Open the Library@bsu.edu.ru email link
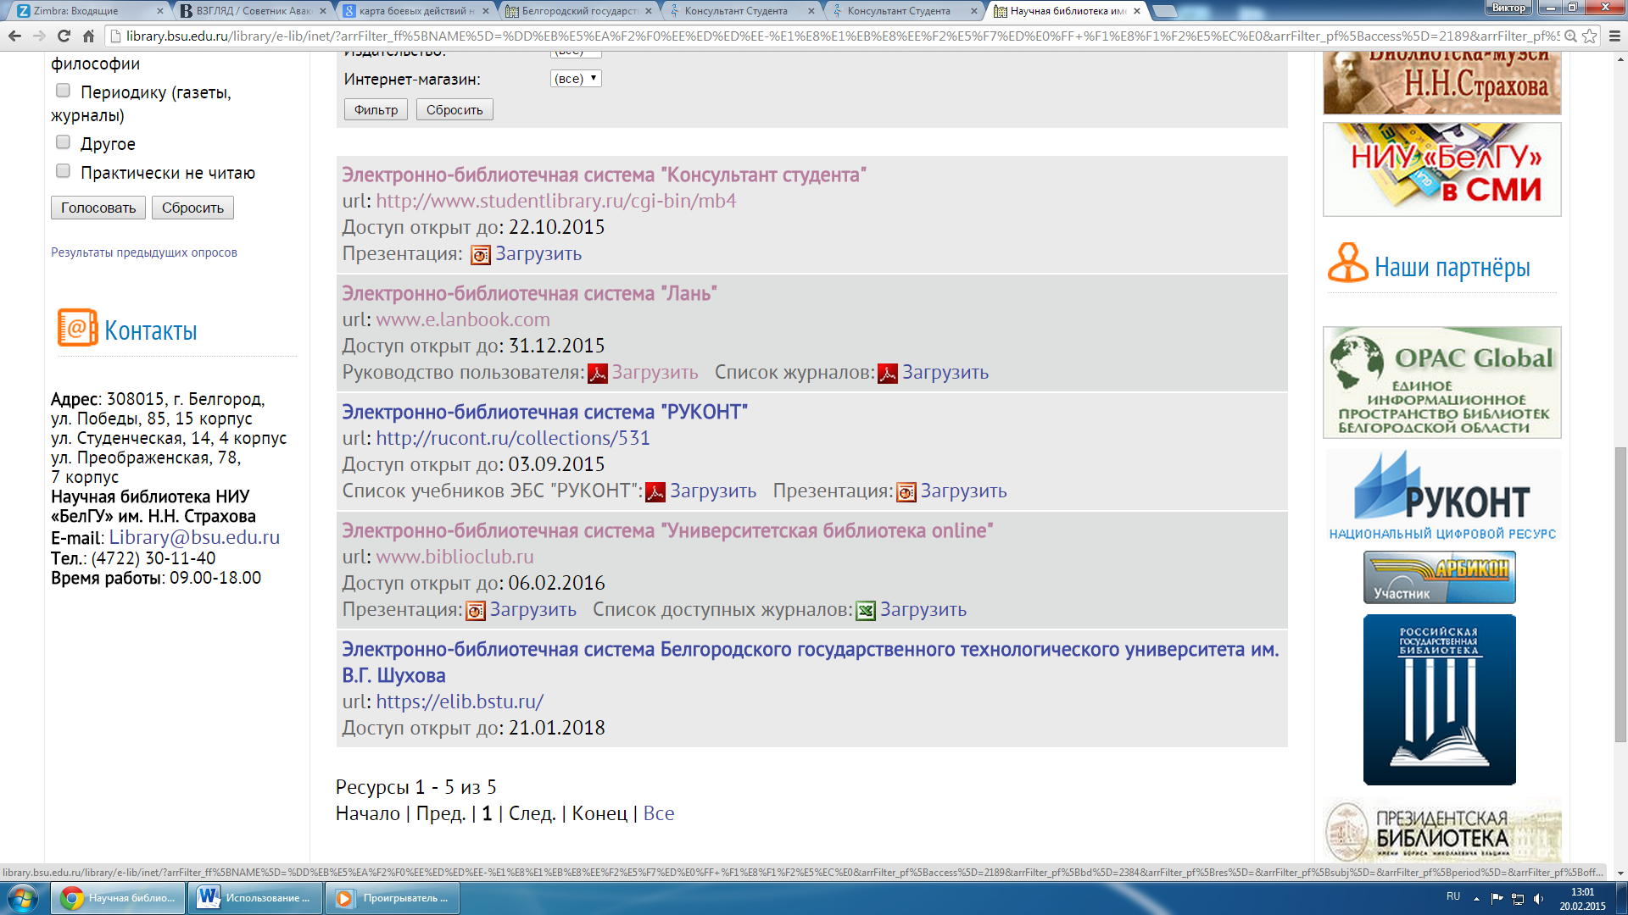Image resolution: width=1628 pixels, height=915 pixels. (194, 538)
